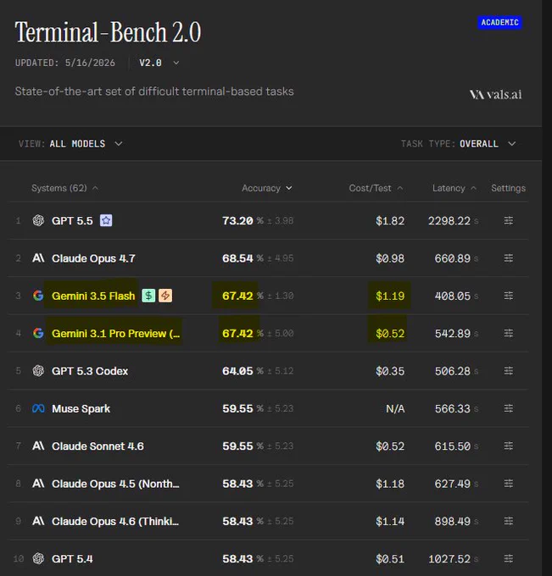The height and width of the screenshot is (576, 552).
Task: Open settings icon for GPT 5.4 row
Action: click(x=508, y=559)
